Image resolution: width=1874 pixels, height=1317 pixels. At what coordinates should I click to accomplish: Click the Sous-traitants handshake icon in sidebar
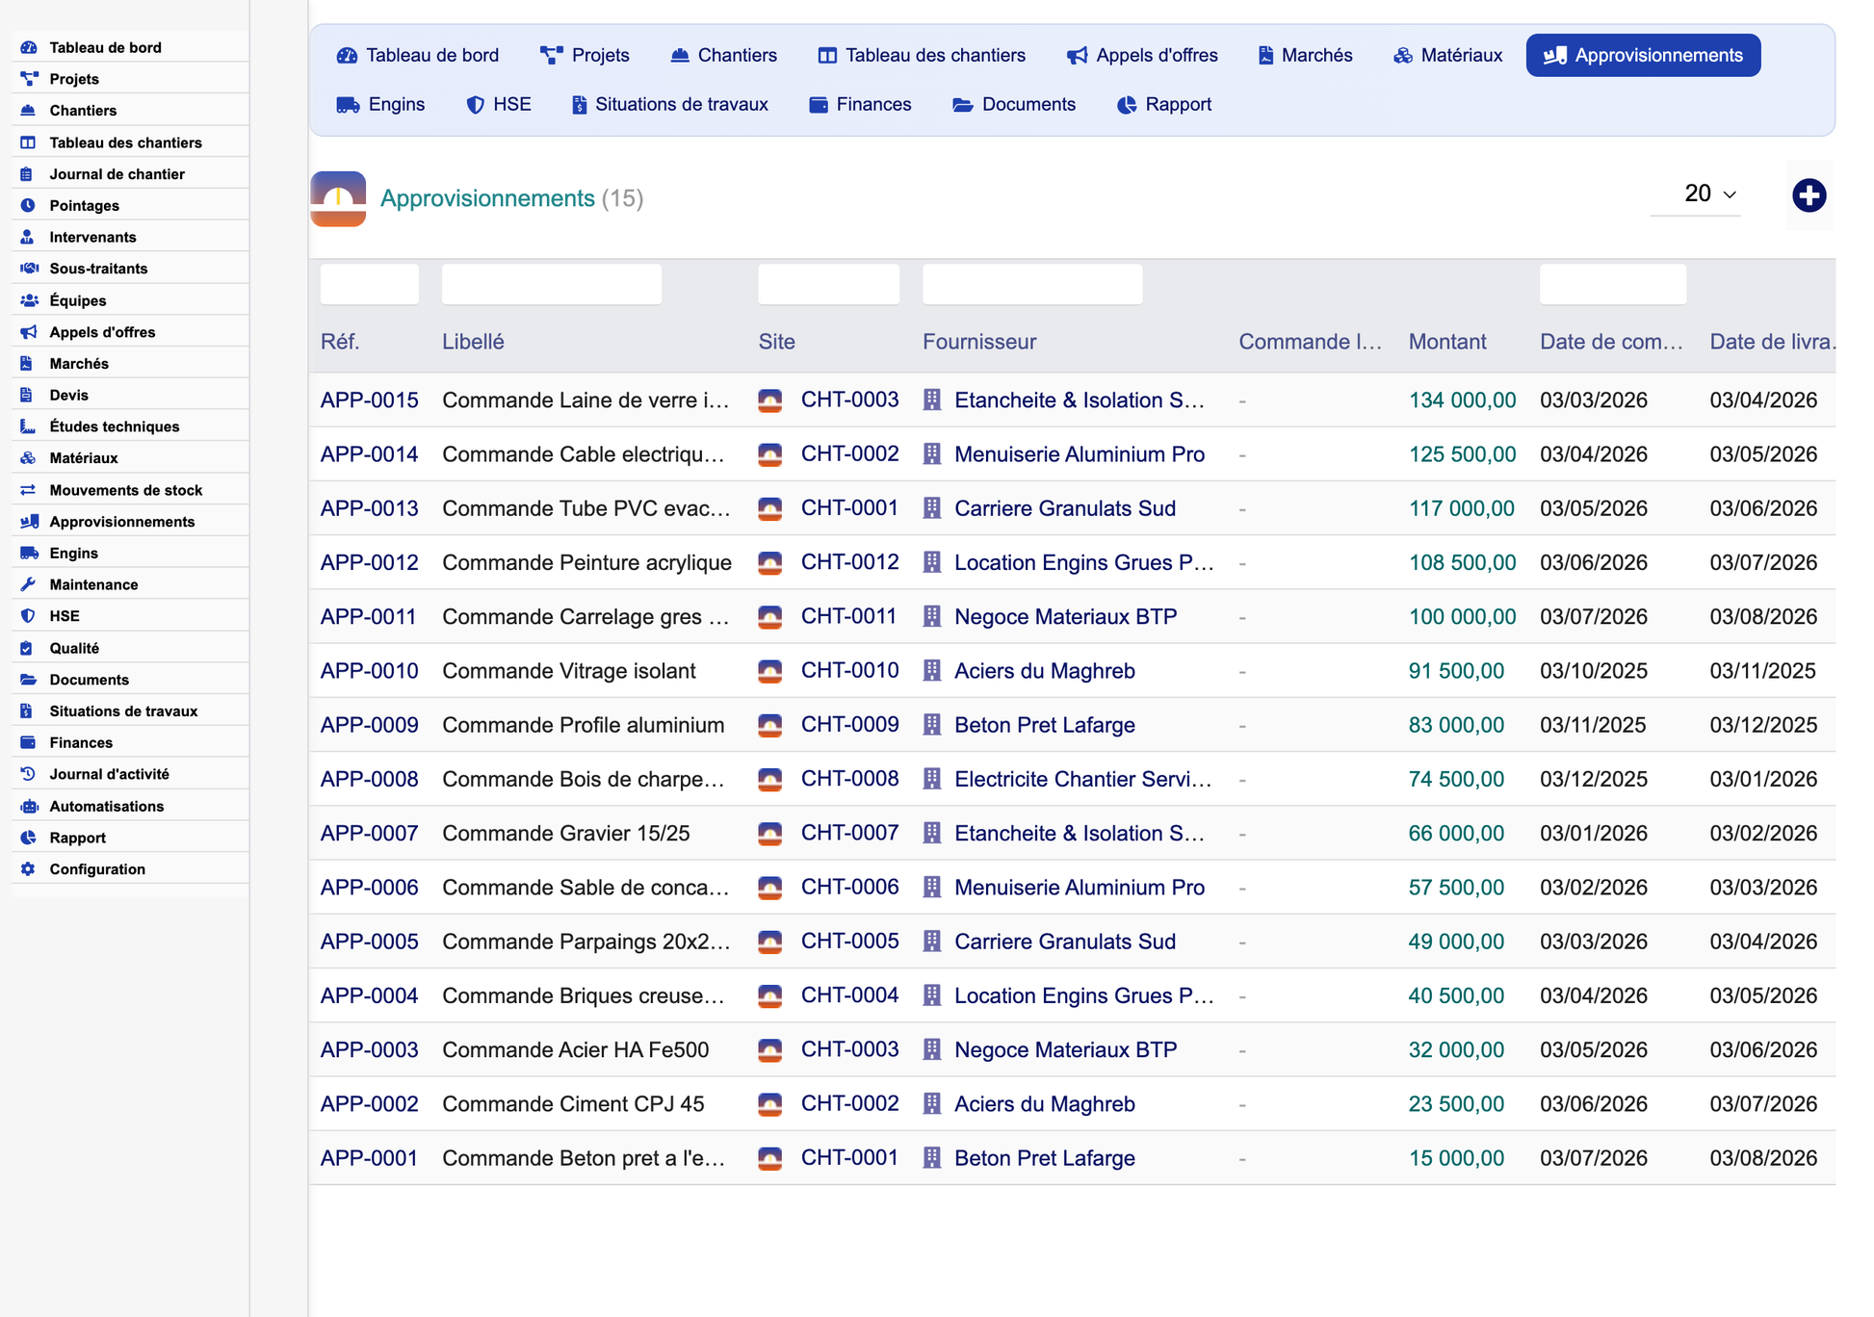click(29, 269)
